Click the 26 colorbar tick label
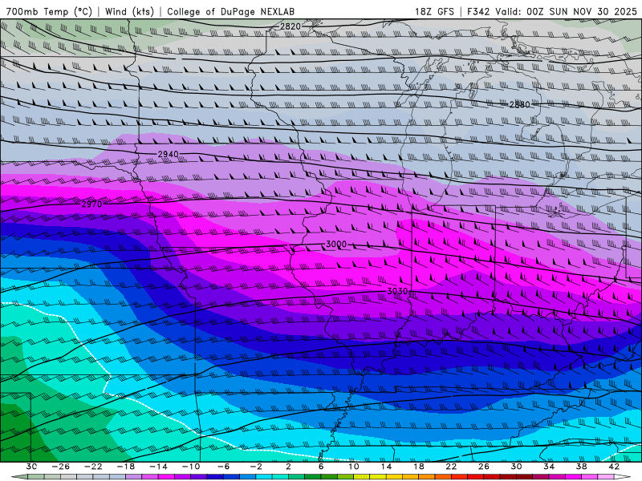Image resolution: width=642 pixels, height=481 pixels. coord(484,467)
